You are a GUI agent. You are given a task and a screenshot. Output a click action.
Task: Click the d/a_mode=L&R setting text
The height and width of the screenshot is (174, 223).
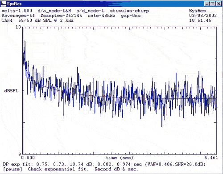pos(54,11)
